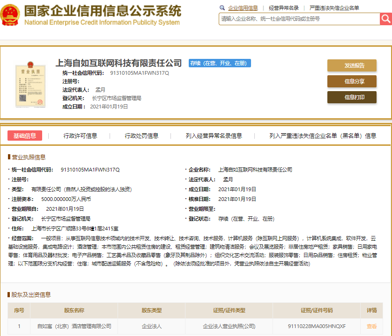Switch to the 行政许可信息 tab
The image size is (392, 336).
pyautogui.click(x=80, y=136)
